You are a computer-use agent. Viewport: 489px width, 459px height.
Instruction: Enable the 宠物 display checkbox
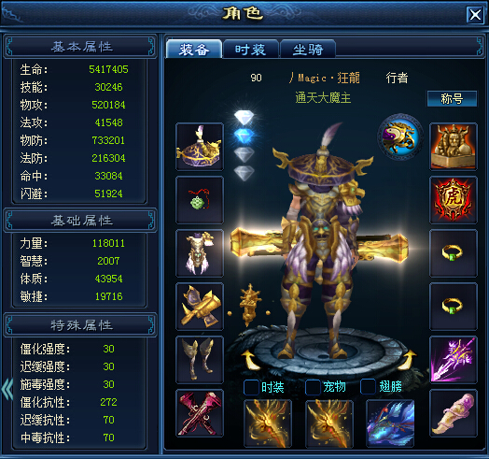313,387
